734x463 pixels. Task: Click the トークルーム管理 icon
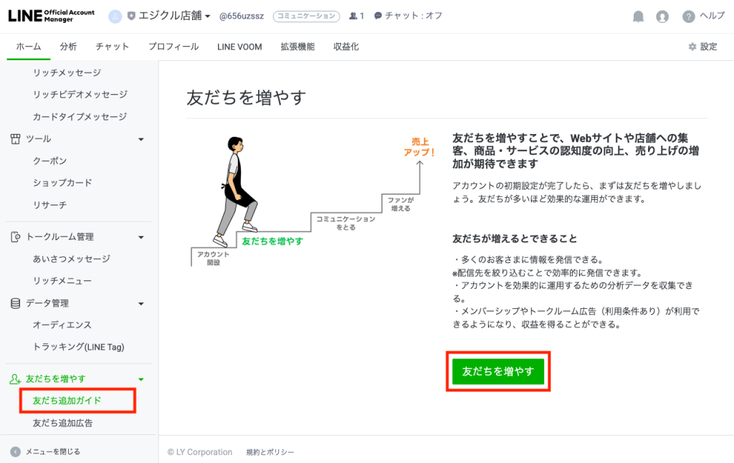16,237
